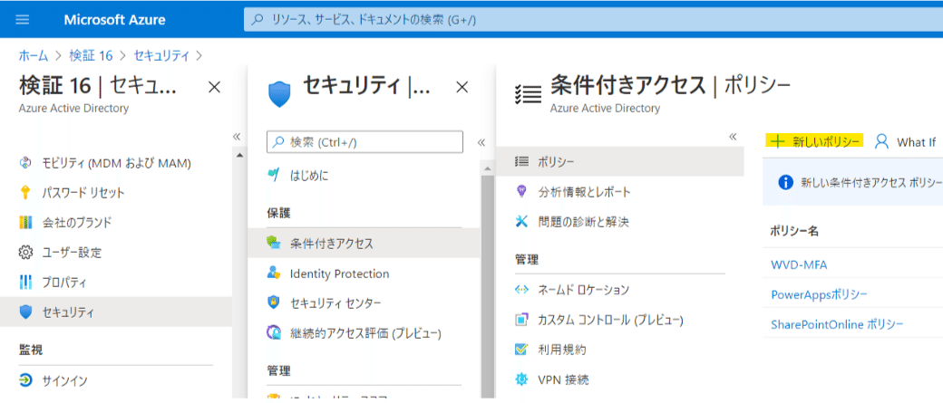Click the search magnifier icon in header
Viewport: 943px width, 403px height.
[x=257, y=20]
